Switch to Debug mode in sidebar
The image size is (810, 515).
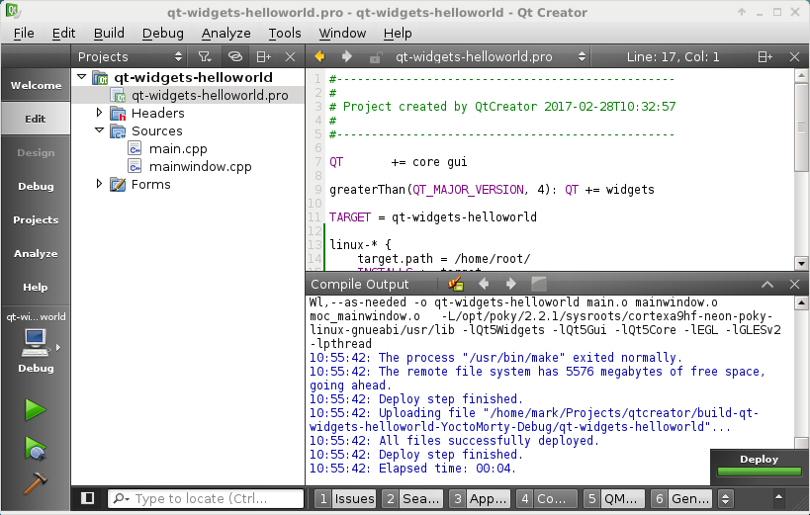[x=36, y=186]
